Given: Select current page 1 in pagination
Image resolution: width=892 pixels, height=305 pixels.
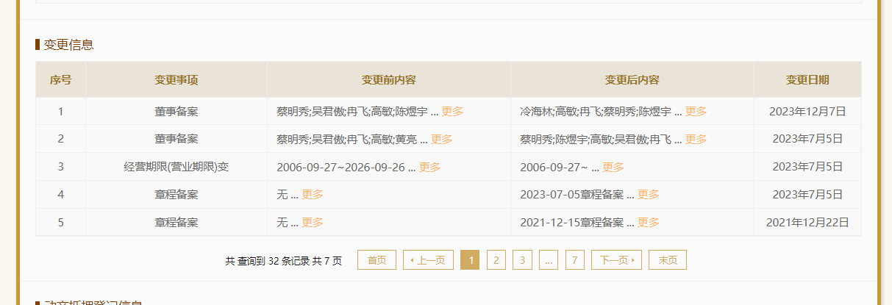Looking at the screenshot, I should pyautogui.click(x=470, y=260).
